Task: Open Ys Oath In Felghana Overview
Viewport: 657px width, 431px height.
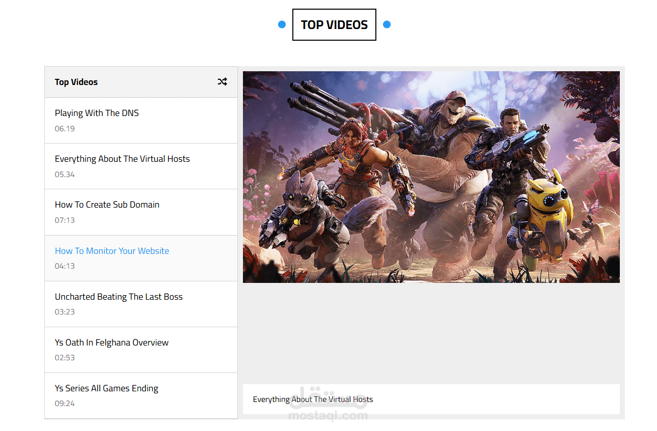Action: click(141, 350)
